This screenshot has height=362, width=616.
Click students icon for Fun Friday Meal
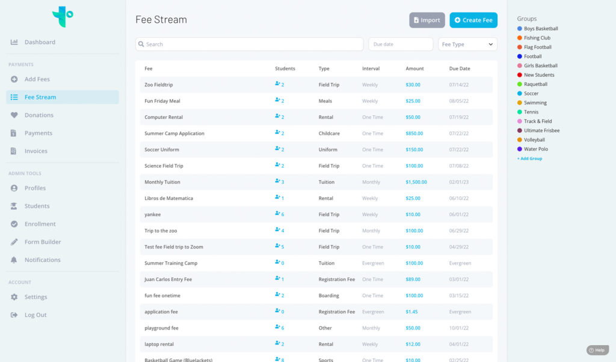[277, 100]
